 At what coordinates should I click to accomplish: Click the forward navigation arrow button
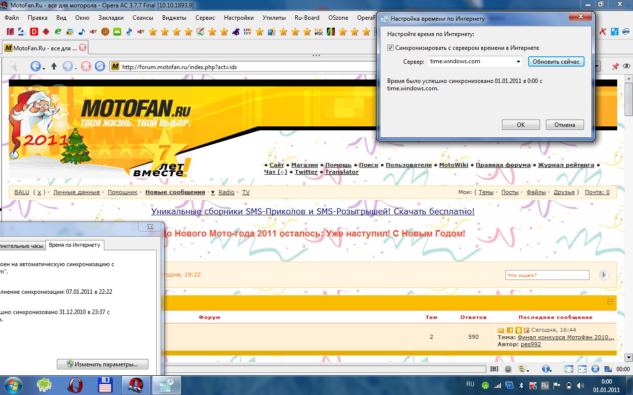click(68, 66)
